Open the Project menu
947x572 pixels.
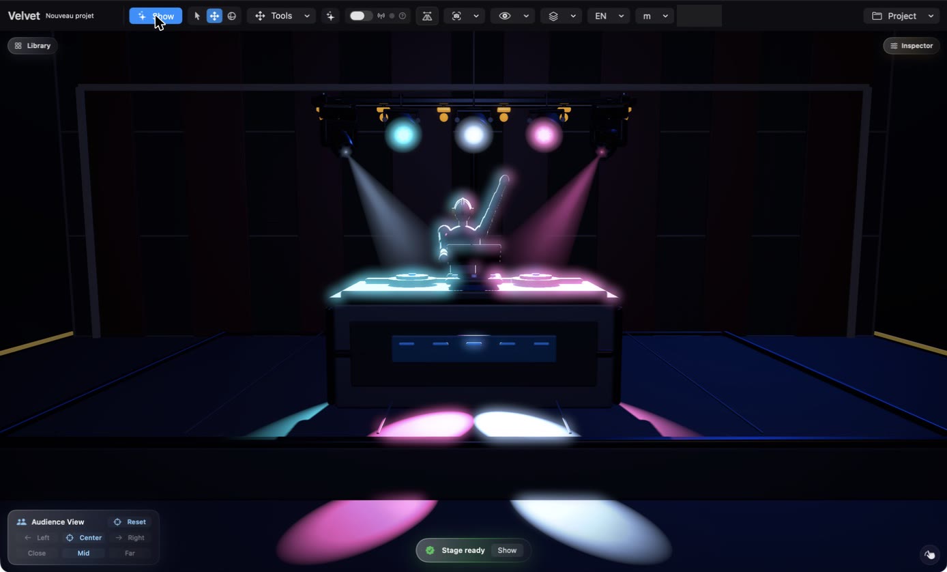901,16
